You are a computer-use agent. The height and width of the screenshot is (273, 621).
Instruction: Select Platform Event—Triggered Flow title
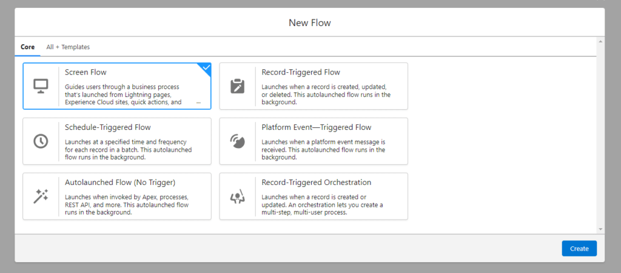pyautogui.click(x=316, y=127)
